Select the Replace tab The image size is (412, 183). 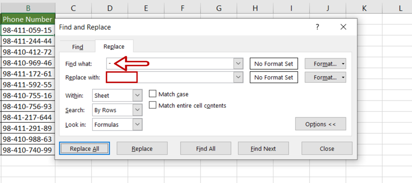point(114,47)
